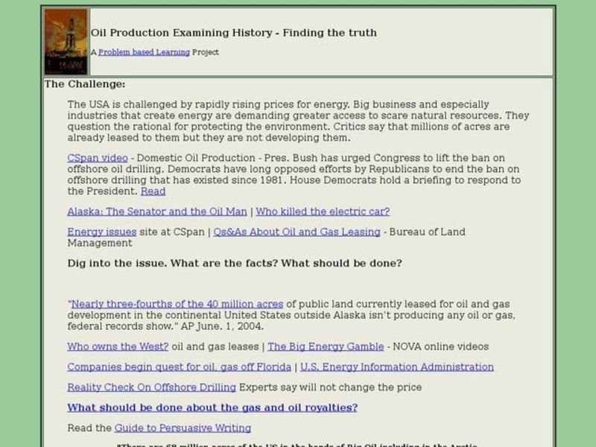Click the page title Oil Production Examining History

pos(232,32)
